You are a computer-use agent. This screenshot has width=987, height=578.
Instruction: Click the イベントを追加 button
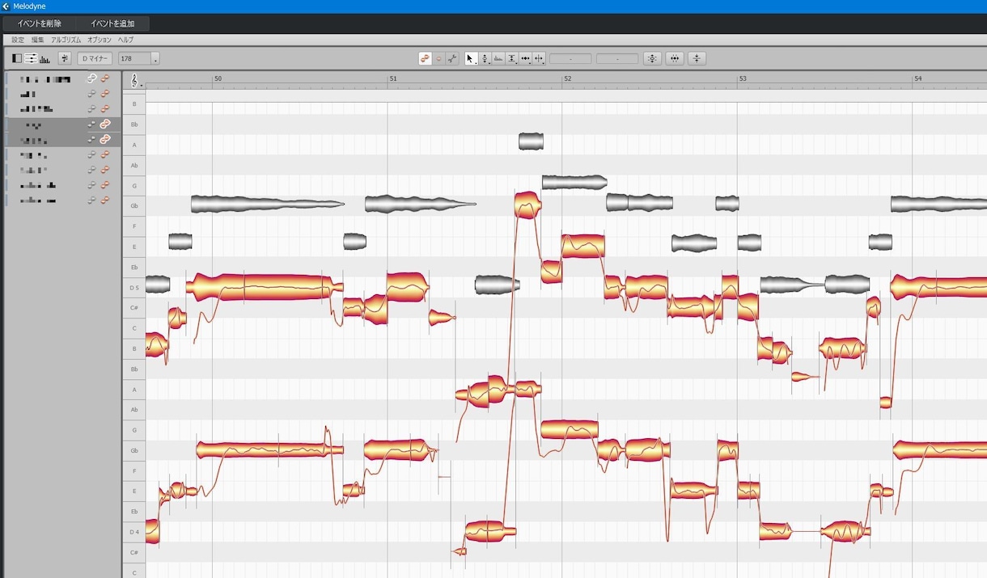112,23
